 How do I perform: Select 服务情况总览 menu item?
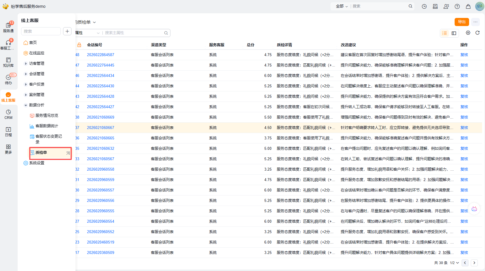coord(47,115)
